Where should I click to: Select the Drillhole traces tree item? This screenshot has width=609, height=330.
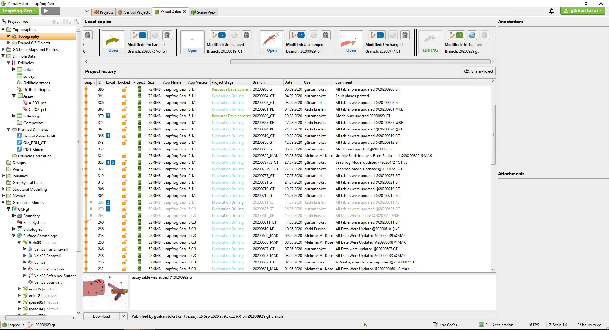pos(37,83)
